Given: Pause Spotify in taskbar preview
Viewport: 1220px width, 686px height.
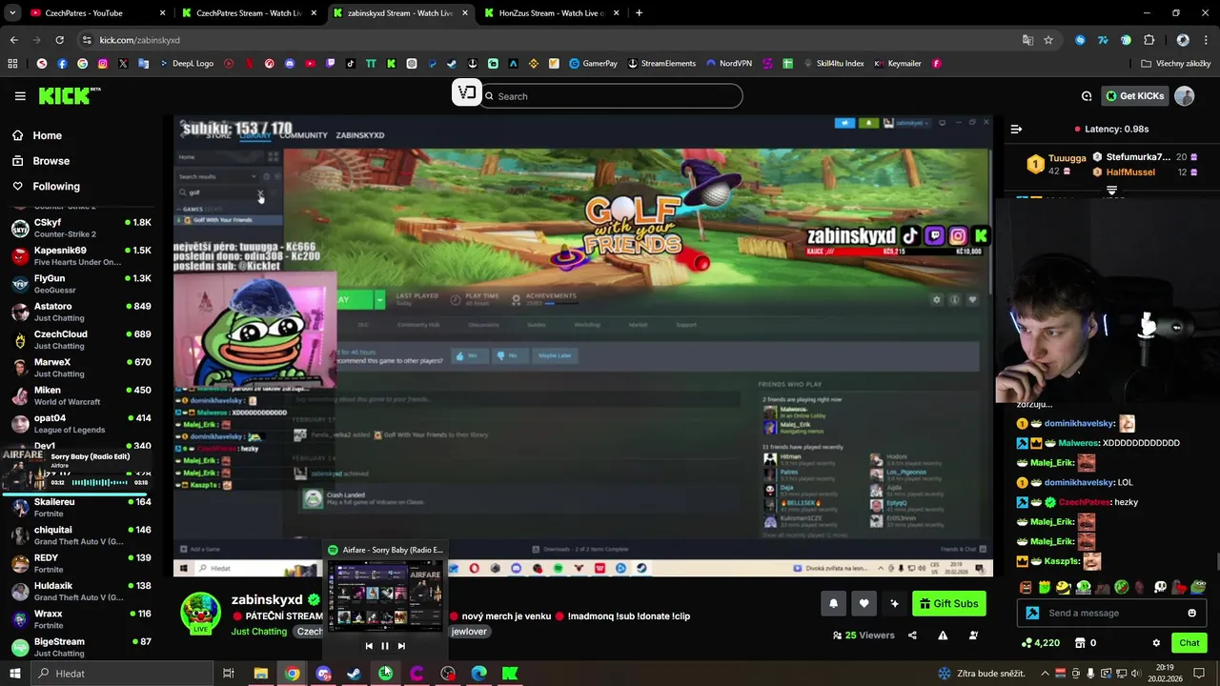Looking at the screenshot, I should [385, 646].
